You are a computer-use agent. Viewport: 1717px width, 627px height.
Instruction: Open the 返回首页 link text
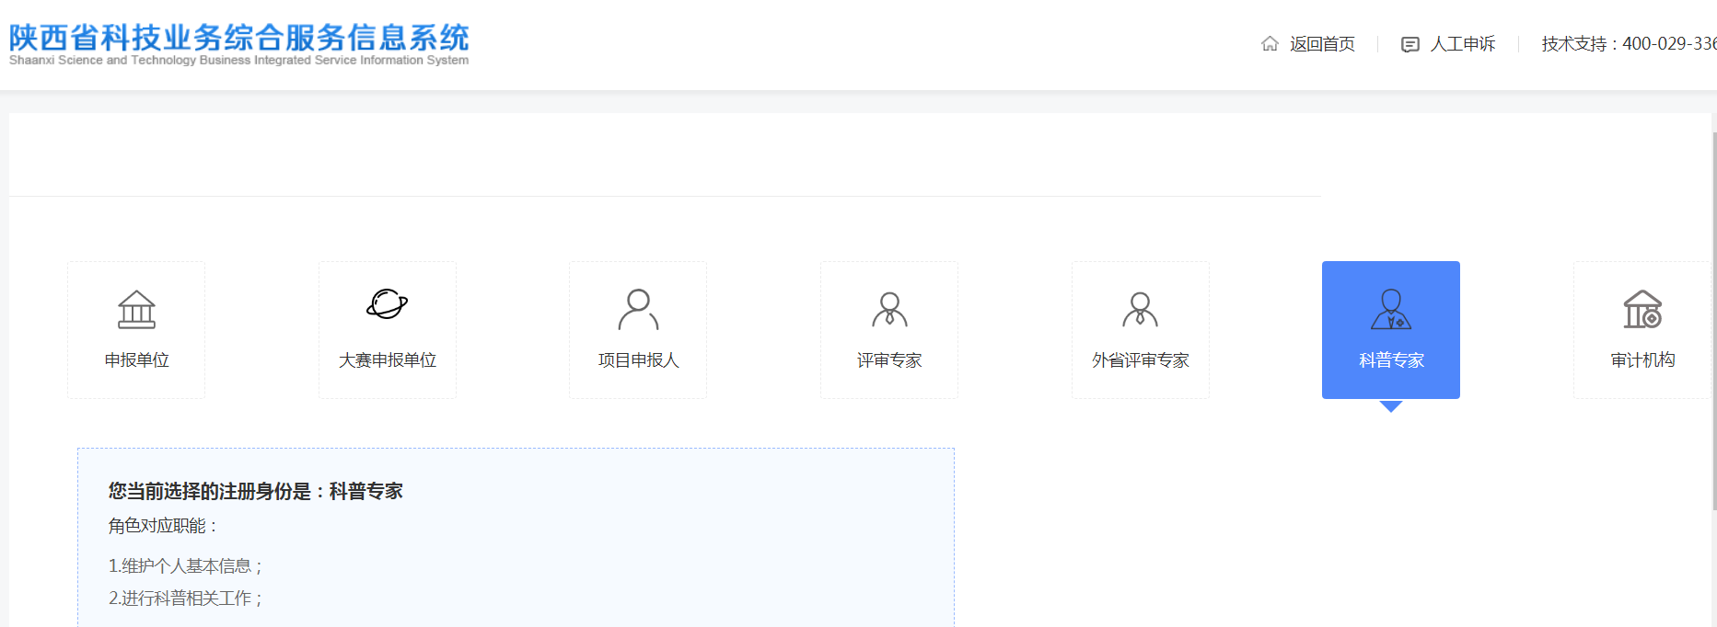[x=1322, y=44]
